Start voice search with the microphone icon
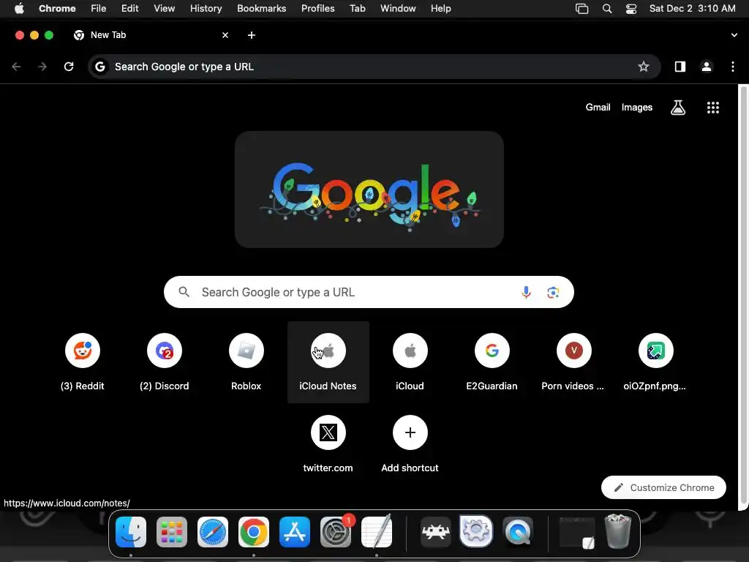749x562 pixels. click(526, 292)
